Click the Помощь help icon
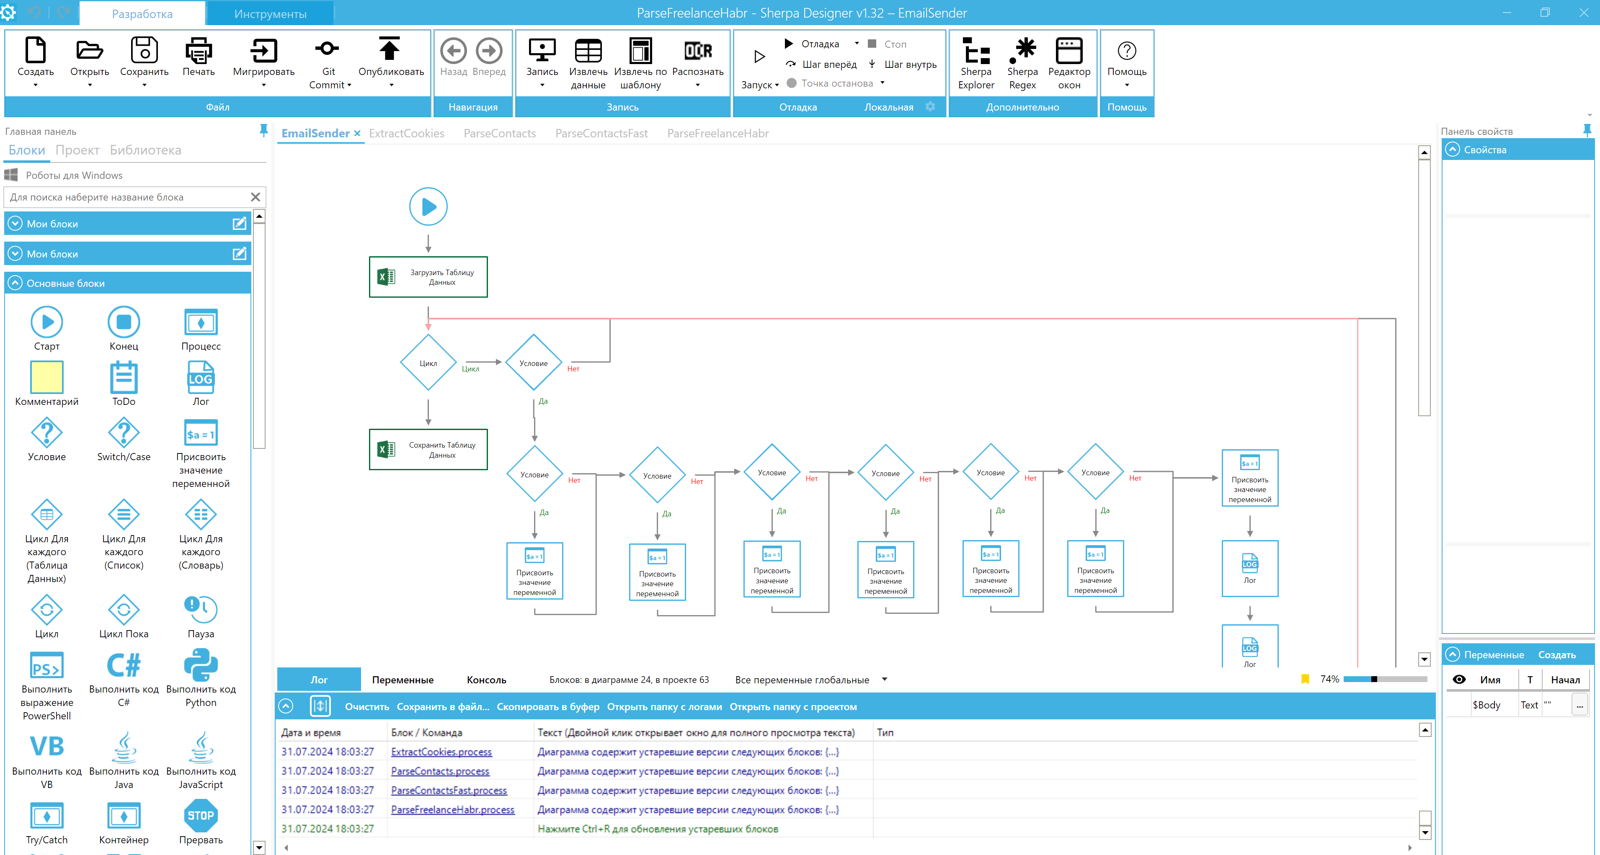Screen dimensions: 1600x855 point(1127,51)
